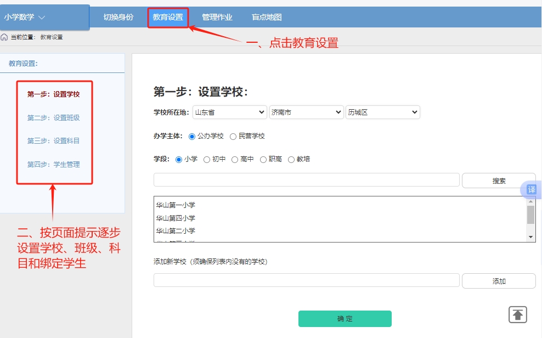The width and height of the screenshot is (542, 338).
Task: Switch to the 管理作业 tab
Action: [217, 18]
